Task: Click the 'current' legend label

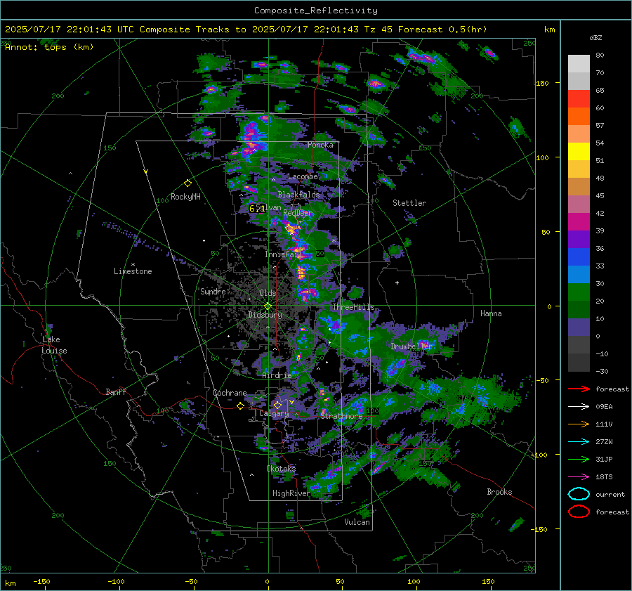Action: point(610,495)
